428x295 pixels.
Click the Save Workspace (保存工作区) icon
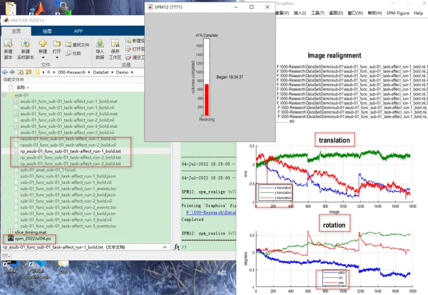pyautogui.click(x=115, y=43)
